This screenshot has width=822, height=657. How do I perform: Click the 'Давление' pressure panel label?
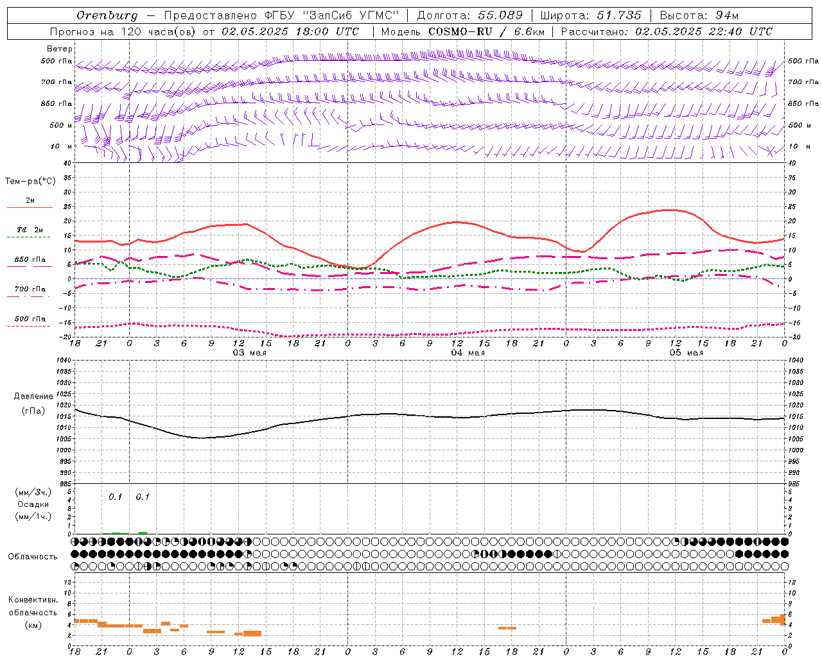(33, 397)
